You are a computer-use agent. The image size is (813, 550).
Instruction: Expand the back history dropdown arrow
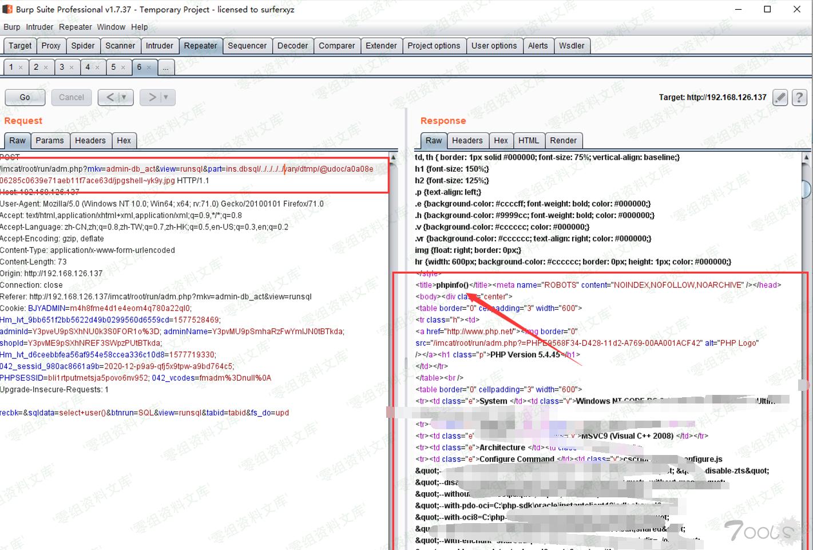124,97
